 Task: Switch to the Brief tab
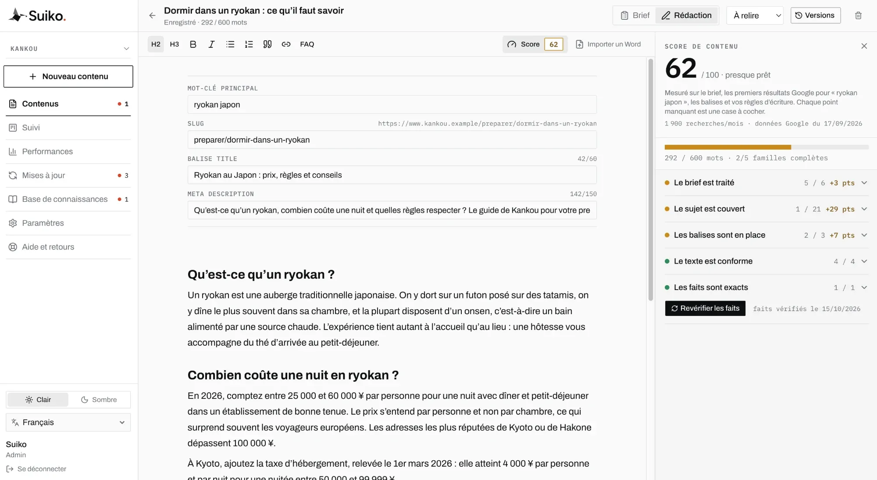click(635, 15)
